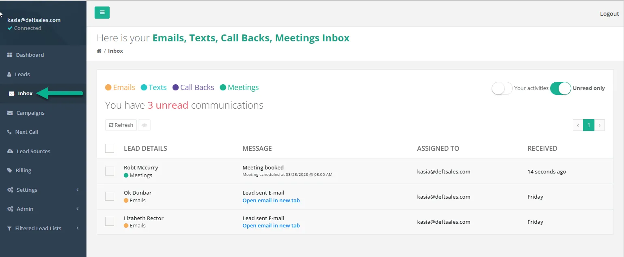Click the Lizabeth Rector lead name

click(x=144, y=218)
